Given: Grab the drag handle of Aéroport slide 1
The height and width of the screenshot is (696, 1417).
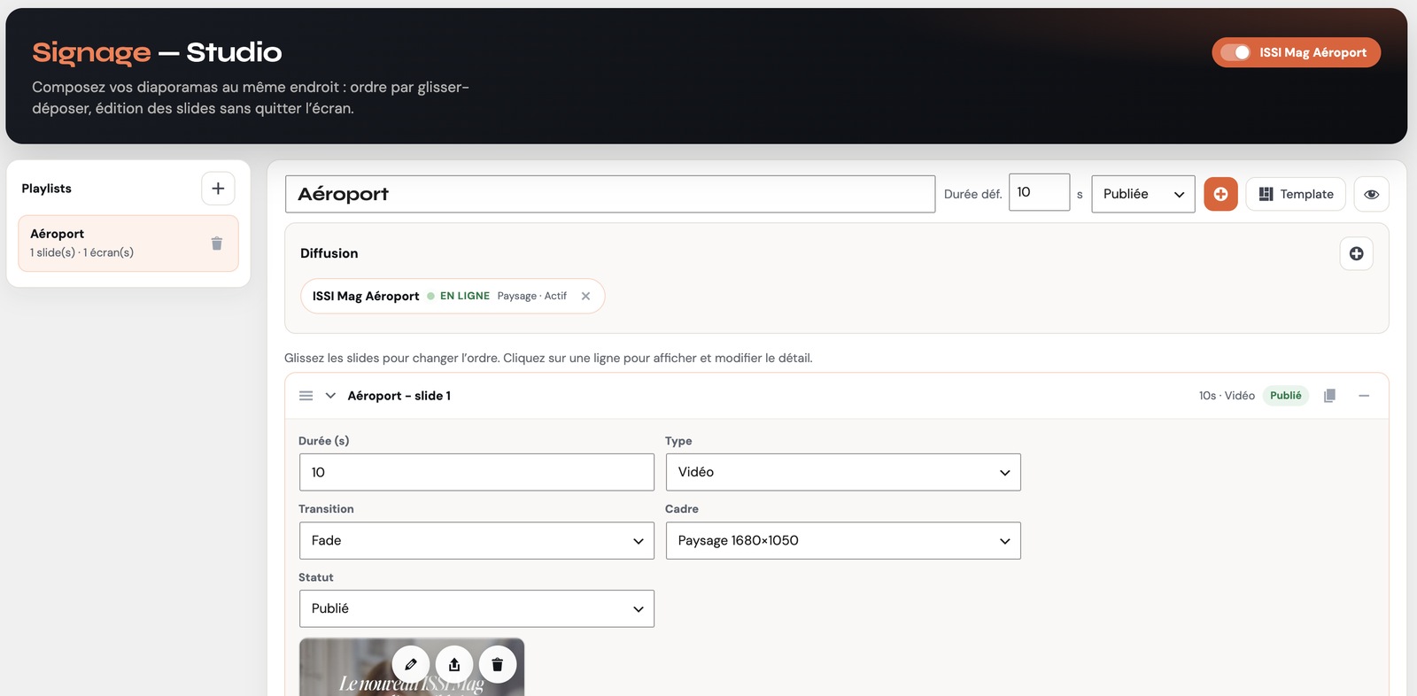Looking at the screenshot, I should click(x=306, y=396).
